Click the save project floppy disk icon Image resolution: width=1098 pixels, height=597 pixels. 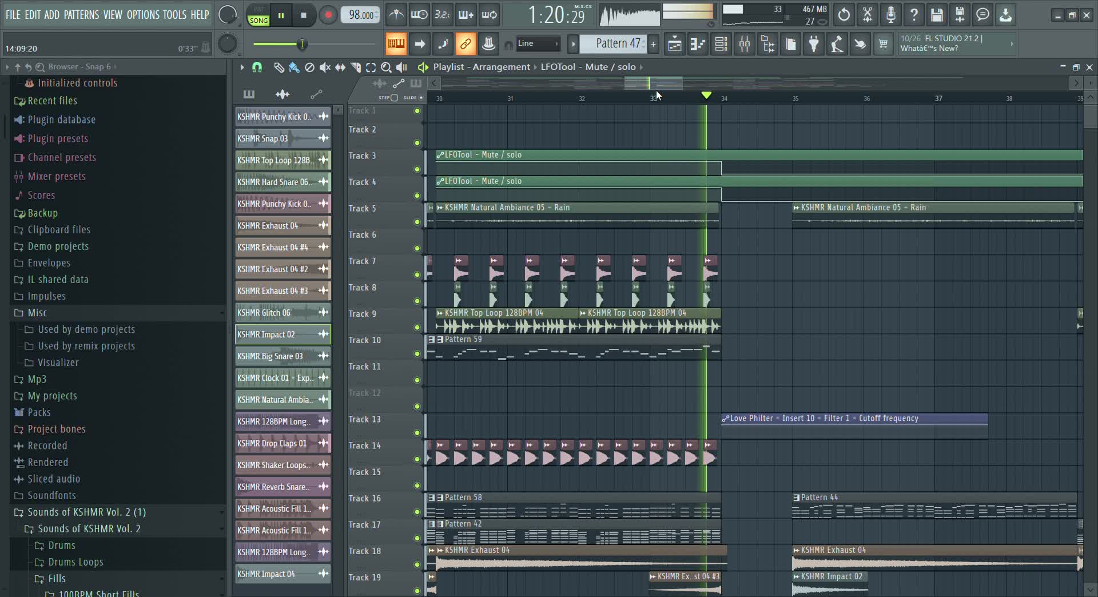point(937,15)
